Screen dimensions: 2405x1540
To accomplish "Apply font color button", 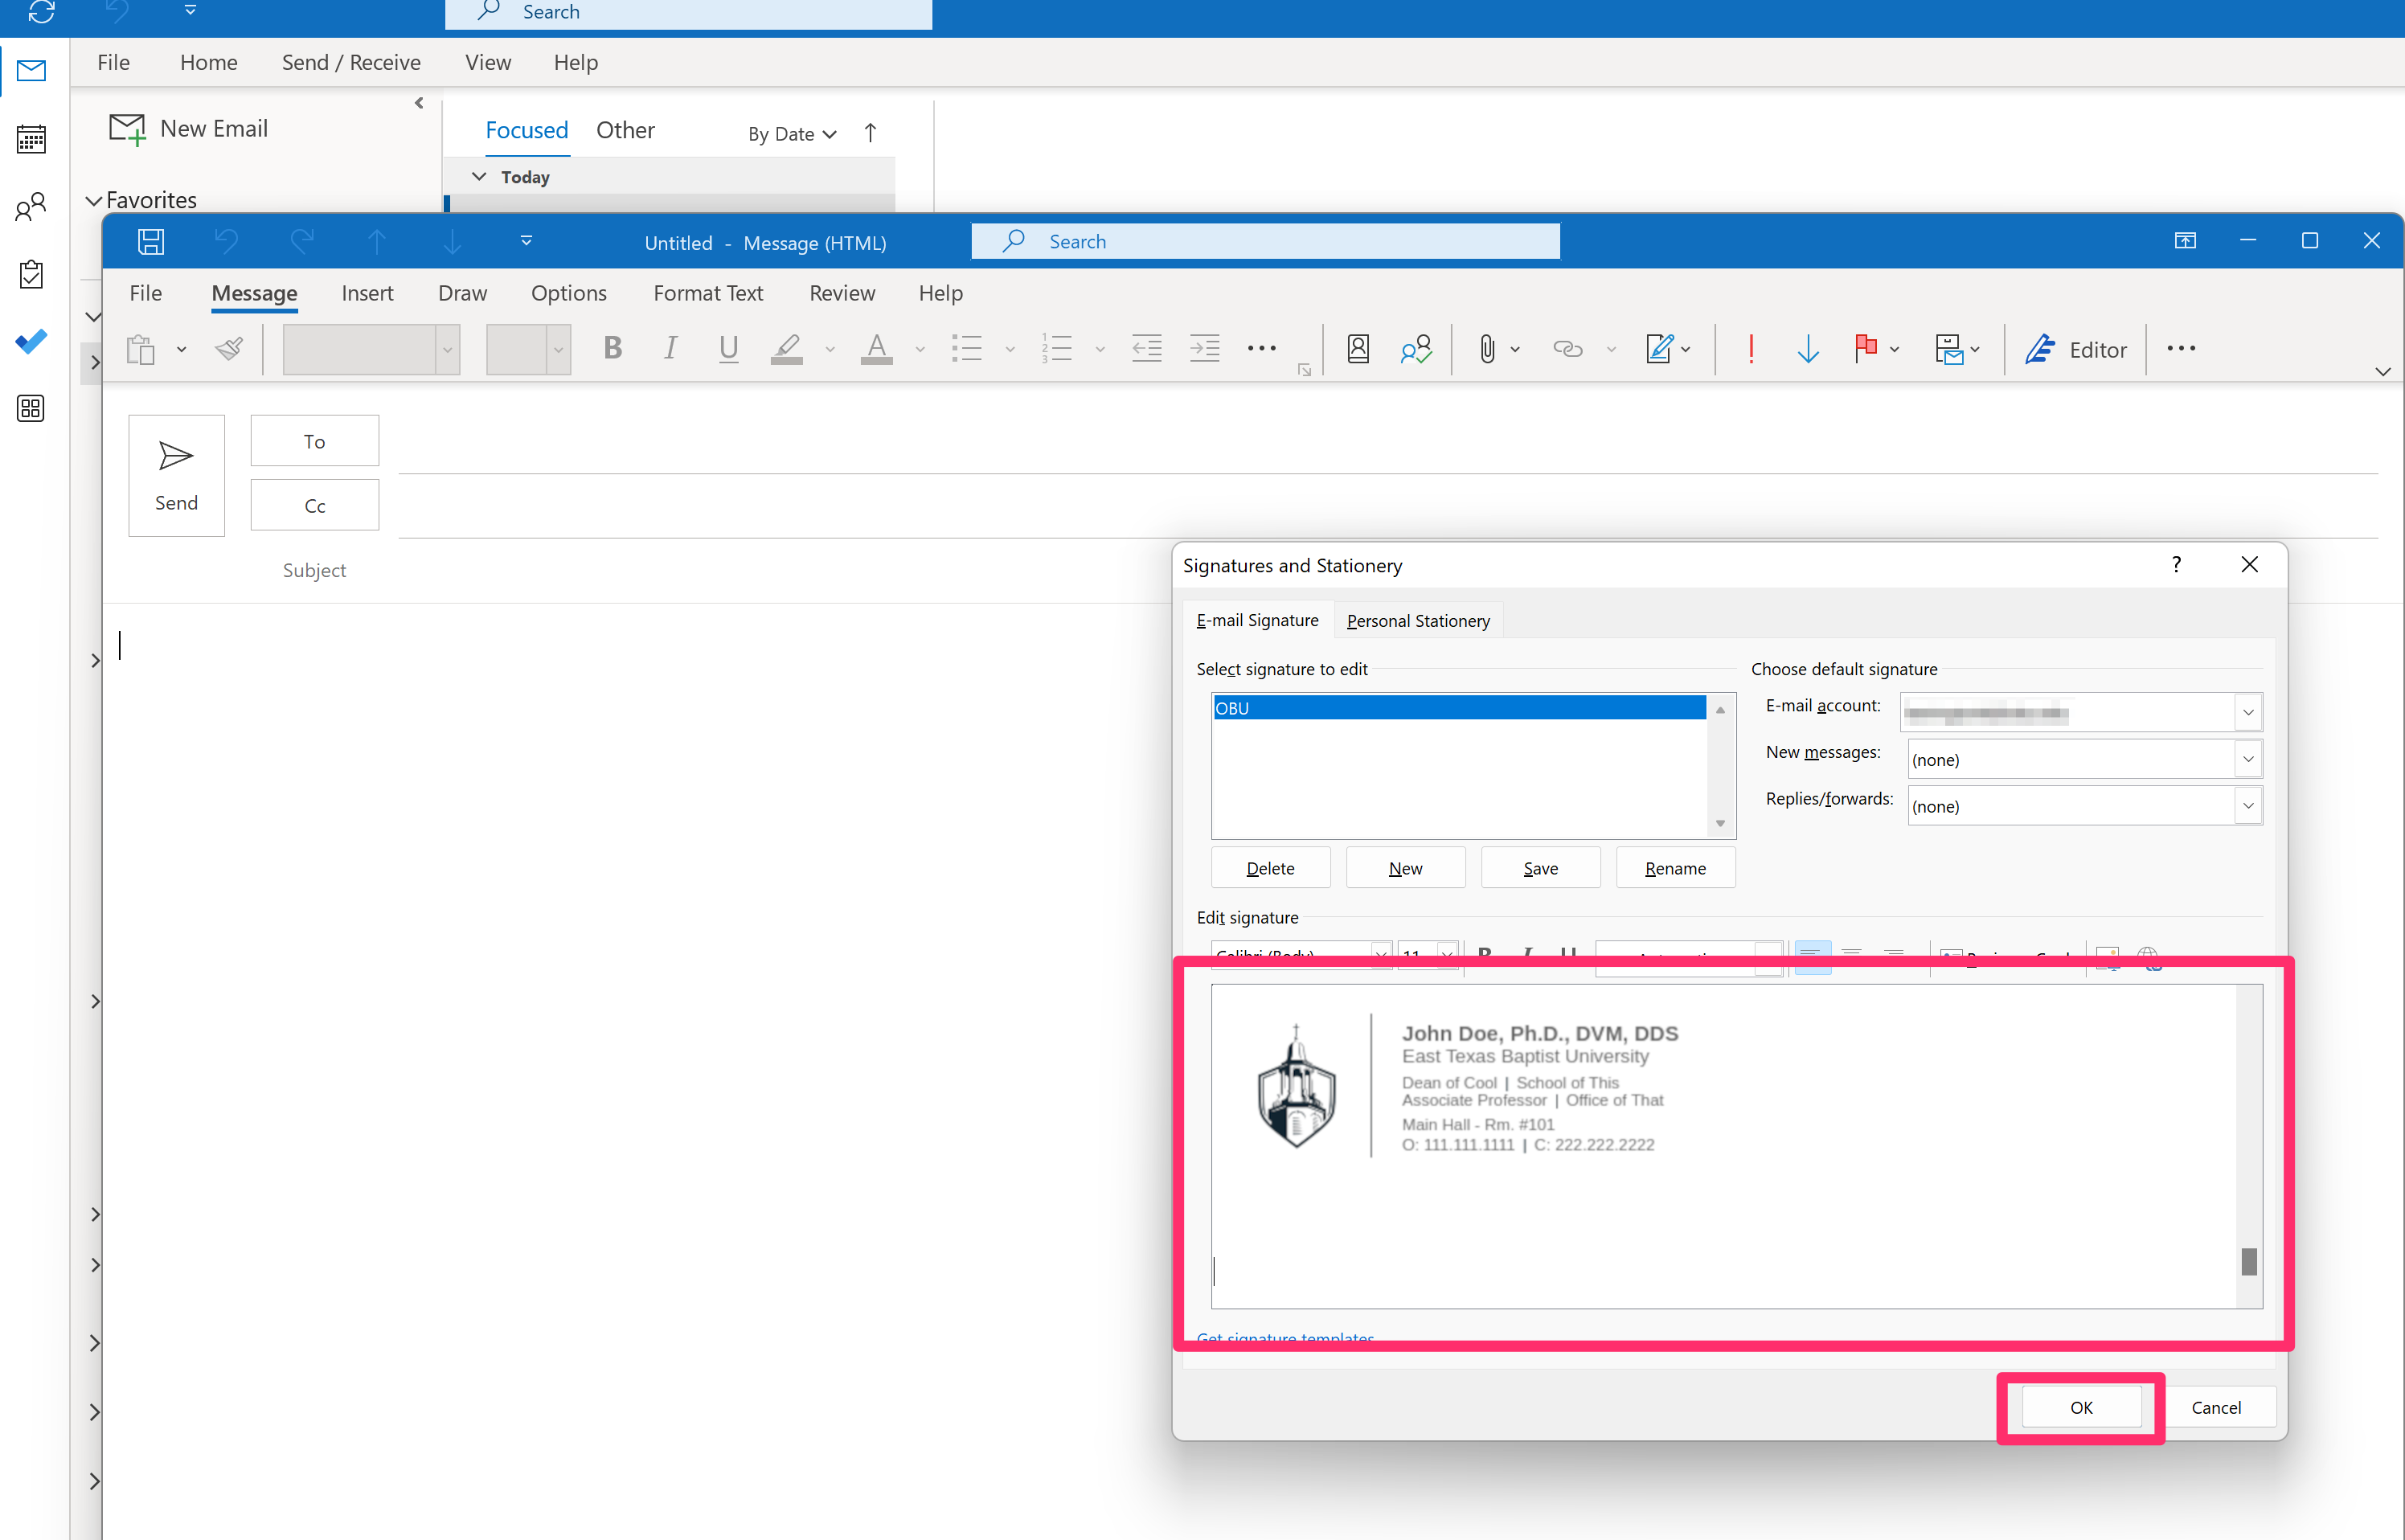I will [877, 348].
